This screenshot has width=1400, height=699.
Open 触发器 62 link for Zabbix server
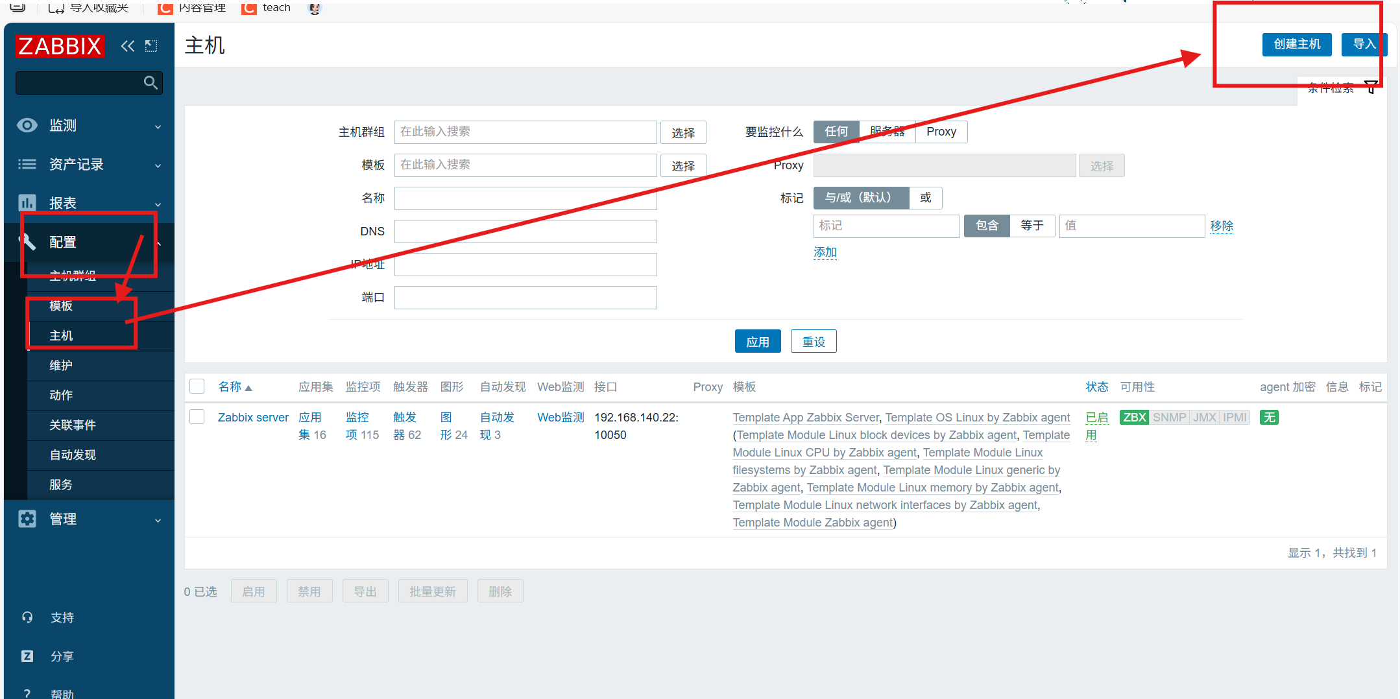[407, 426]
